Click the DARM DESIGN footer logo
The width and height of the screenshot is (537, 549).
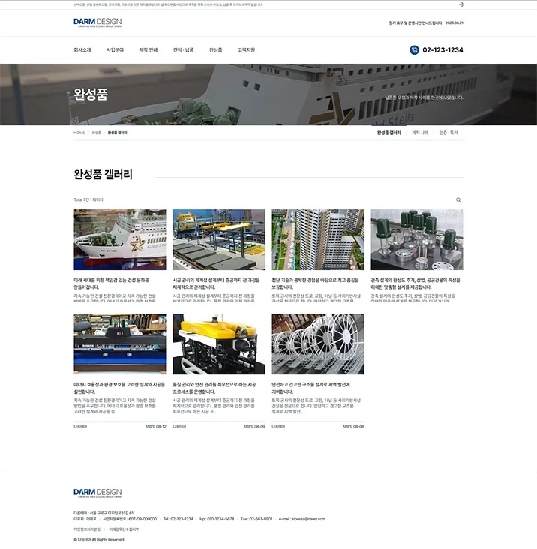tap(97, 493)
